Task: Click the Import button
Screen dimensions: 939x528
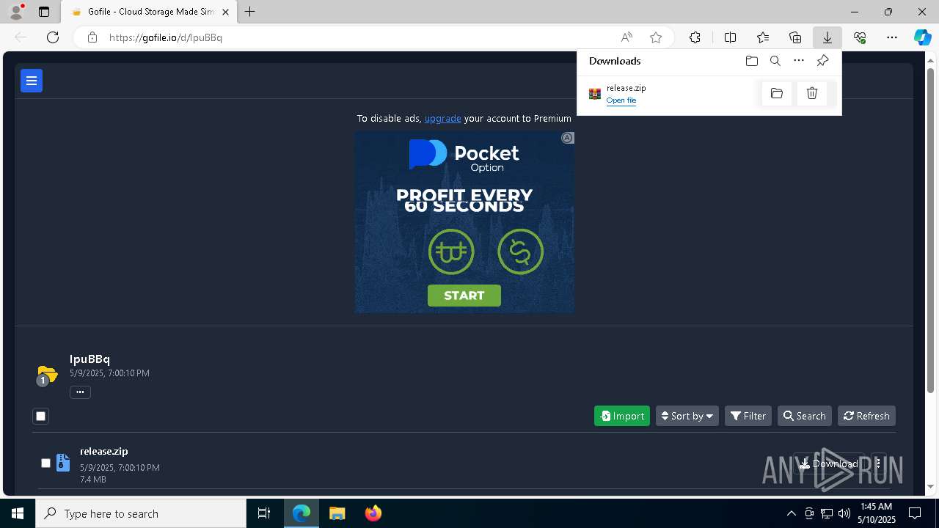Action: [x=622, y=416]
